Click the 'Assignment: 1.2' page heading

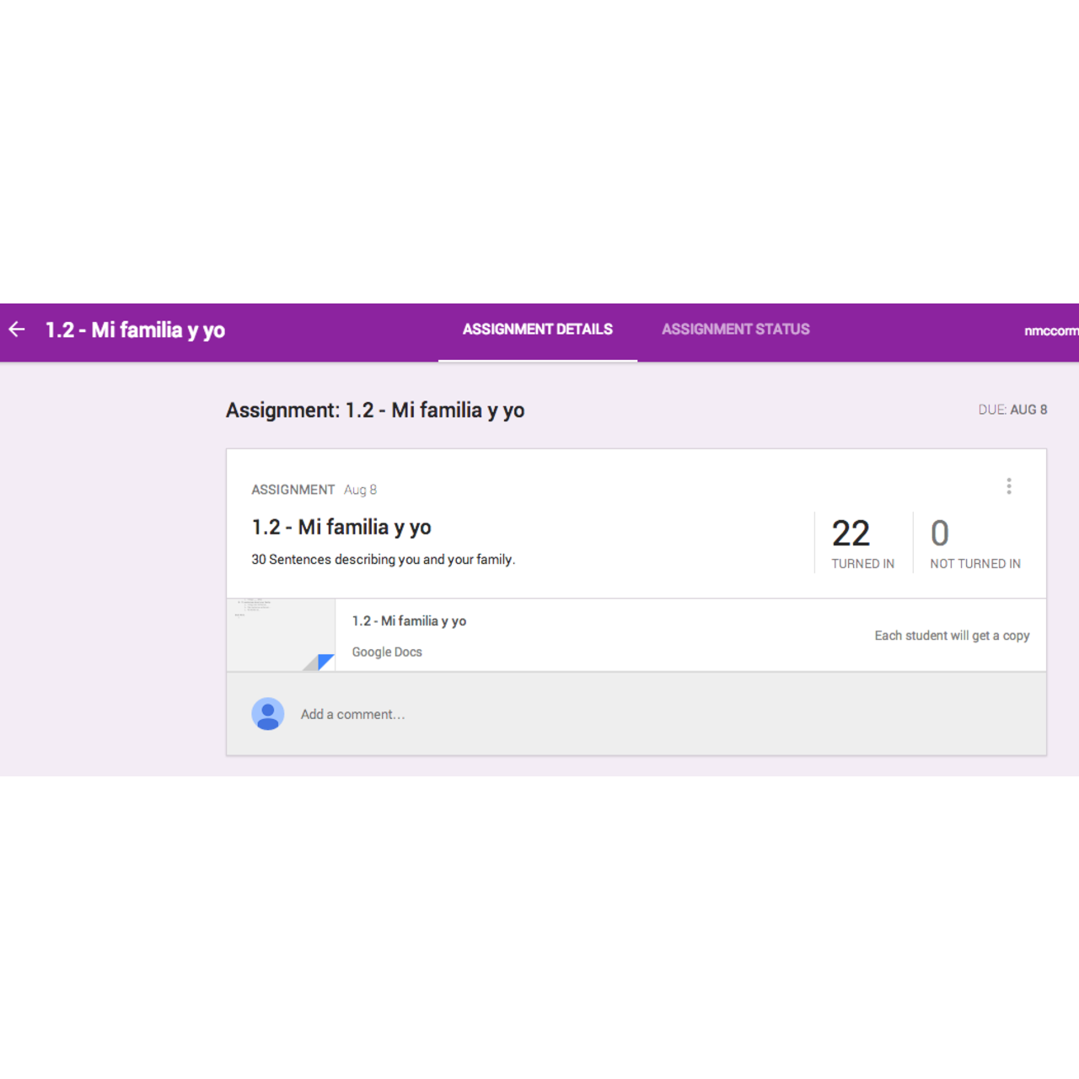pyautogui.click(x=375, y=411)
